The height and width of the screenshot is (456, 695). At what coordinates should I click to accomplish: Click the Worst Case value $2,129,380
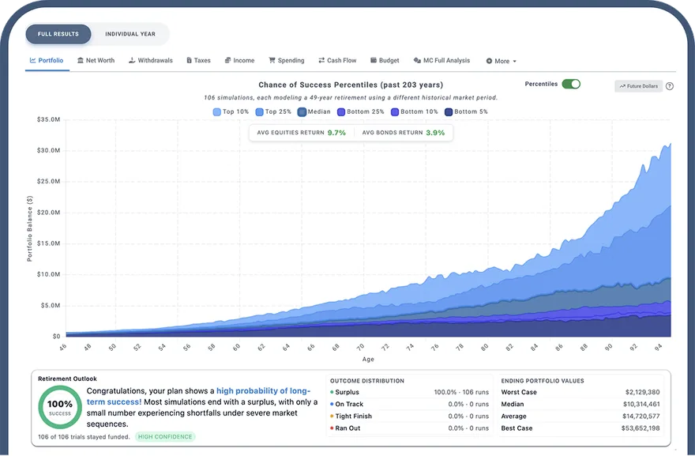642,392
